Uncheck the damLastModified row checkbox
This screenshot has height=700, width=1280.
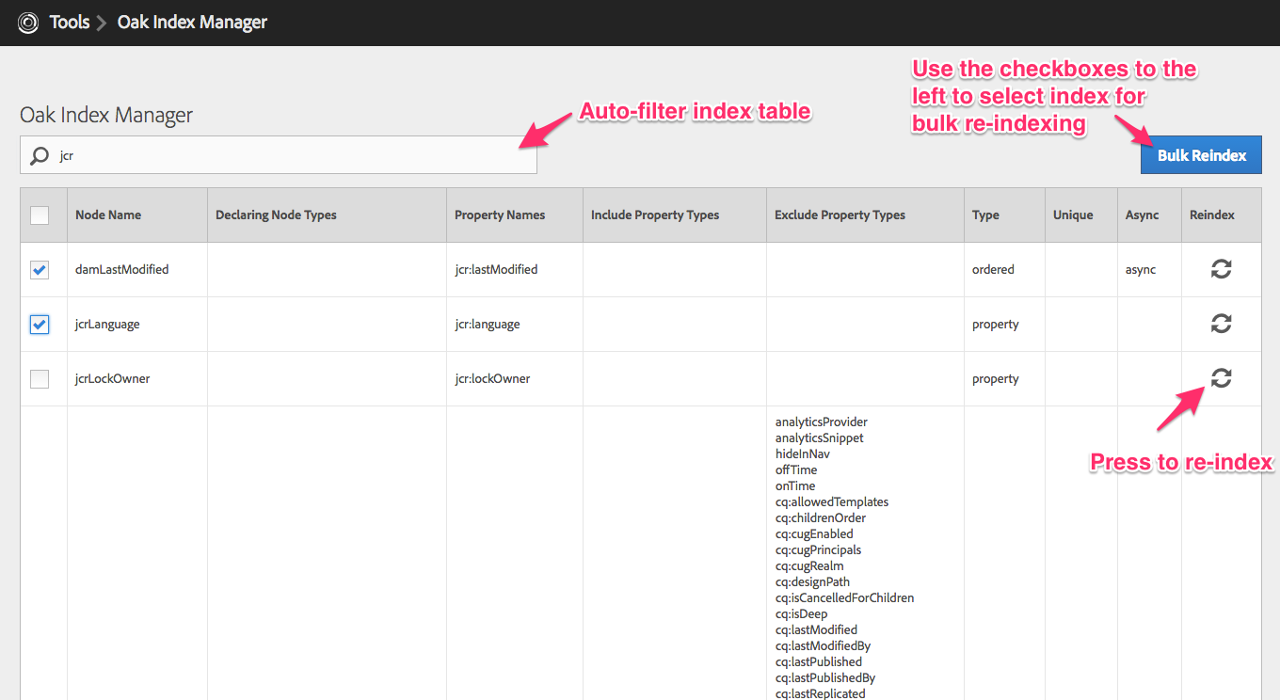click(x=40, y=270)
